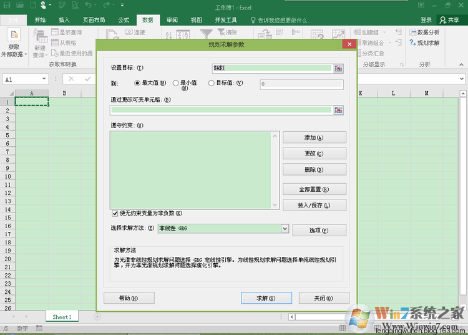Click 数据分析 in the Analysis group

pos(424,32)
